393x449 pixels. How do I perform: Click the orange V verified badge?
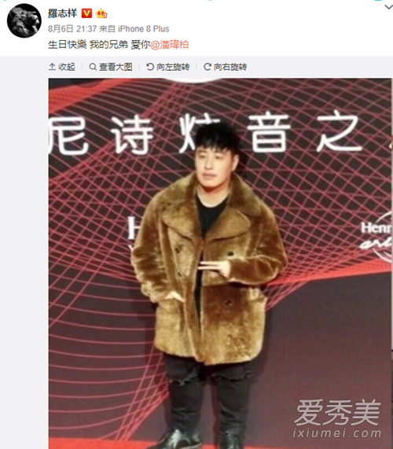pos(86,13)
